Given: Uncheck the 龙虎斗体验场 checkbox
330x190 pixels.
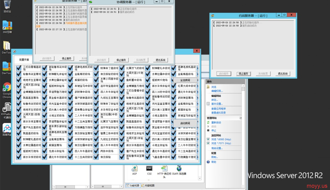Looking at the screenshot, I should pos(44,151).
